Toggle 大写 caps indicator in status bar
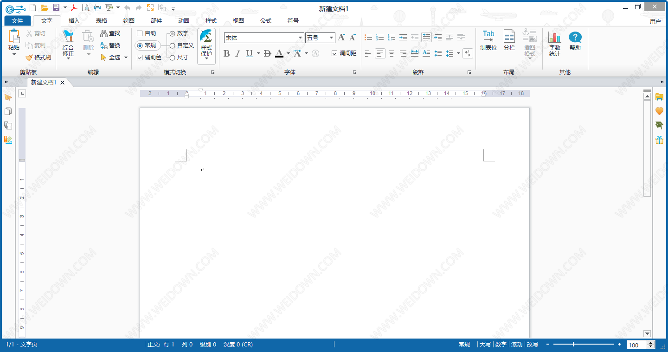 point(485,345)
